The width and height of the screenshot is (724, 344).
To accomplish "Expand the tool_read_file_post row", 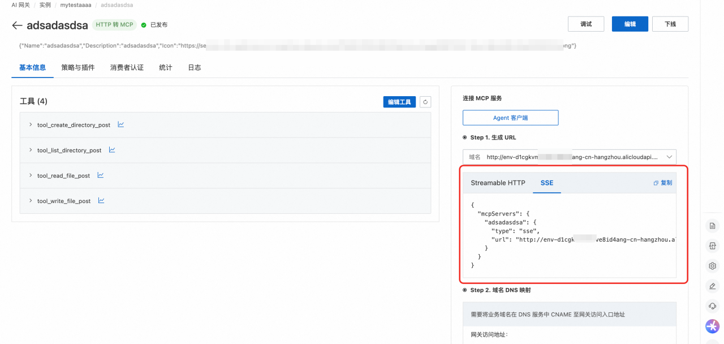I will click(x=31, y=175).
